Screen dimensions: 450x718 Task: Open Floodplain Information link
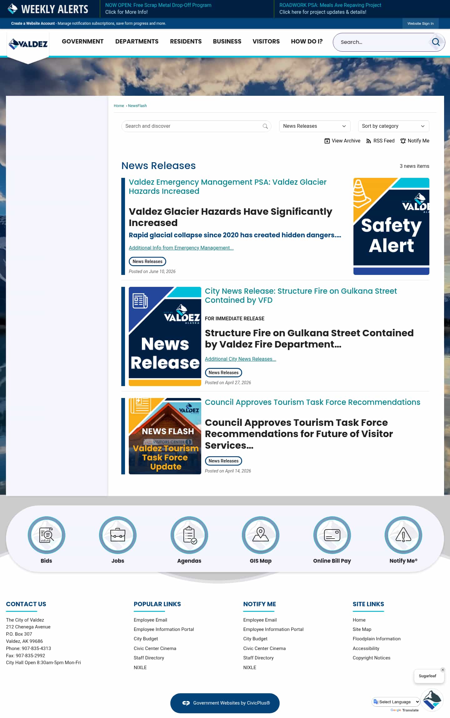point(376,639)
